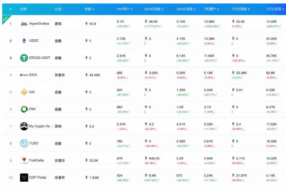
Task: Click 62.8K 7-day transactions in IDEX row
Action: (271, 73)
